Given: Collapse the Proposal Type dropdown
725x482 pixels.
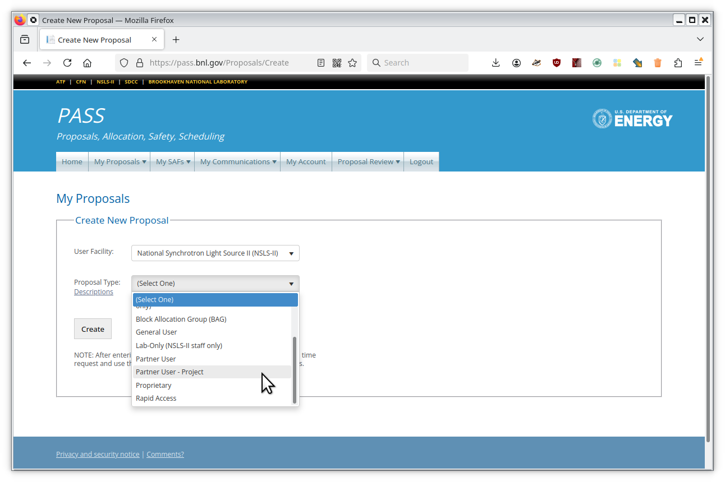Looking at the screenshot, I should (x=215, y=284).
